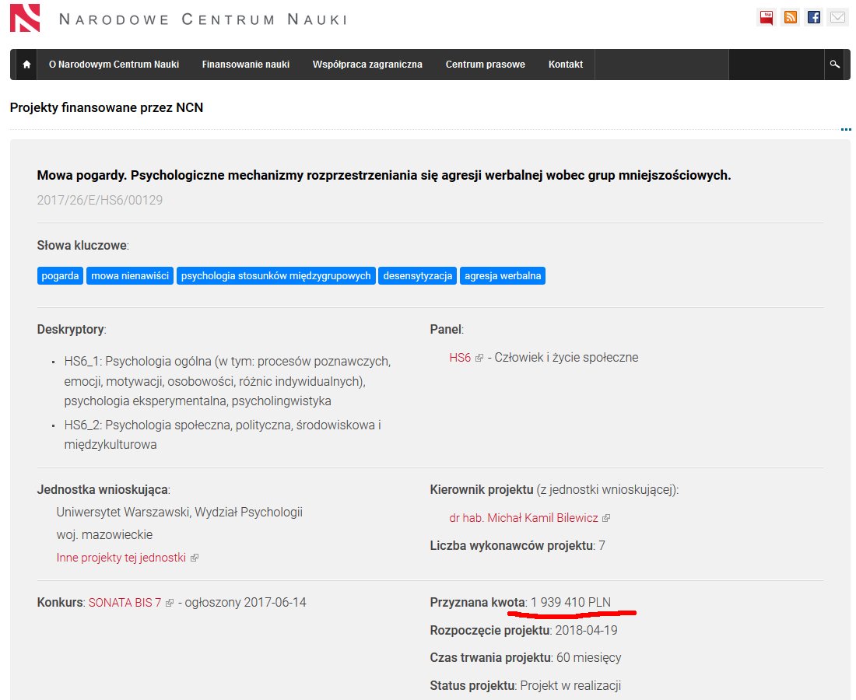Open Centrum prasowe menu

486,65
